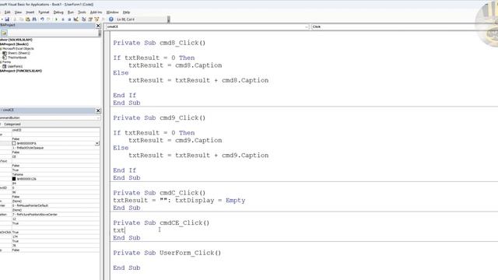498x280 pixels.
Task: Open the Tools menu
Action: point(82,12)
